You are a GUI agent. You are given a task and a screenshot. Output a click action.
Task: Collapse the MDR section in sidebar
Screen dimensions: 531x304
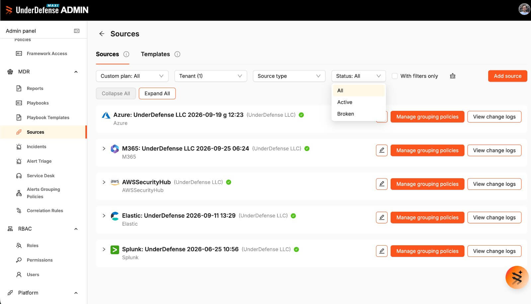point(76,72)
